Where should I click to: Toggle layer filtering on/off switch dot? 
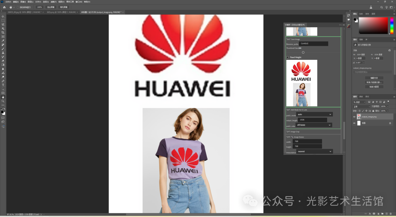(388, 101)
